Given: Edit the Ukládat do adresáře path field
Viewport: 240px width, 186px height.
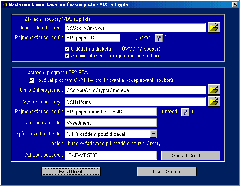Looking at the screenshot, I should 135,28.
